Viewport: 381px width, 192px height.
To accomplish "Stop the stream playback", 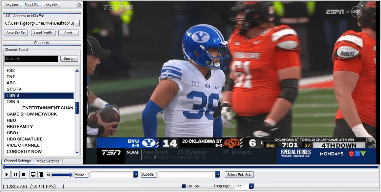I will pos(23,174).
